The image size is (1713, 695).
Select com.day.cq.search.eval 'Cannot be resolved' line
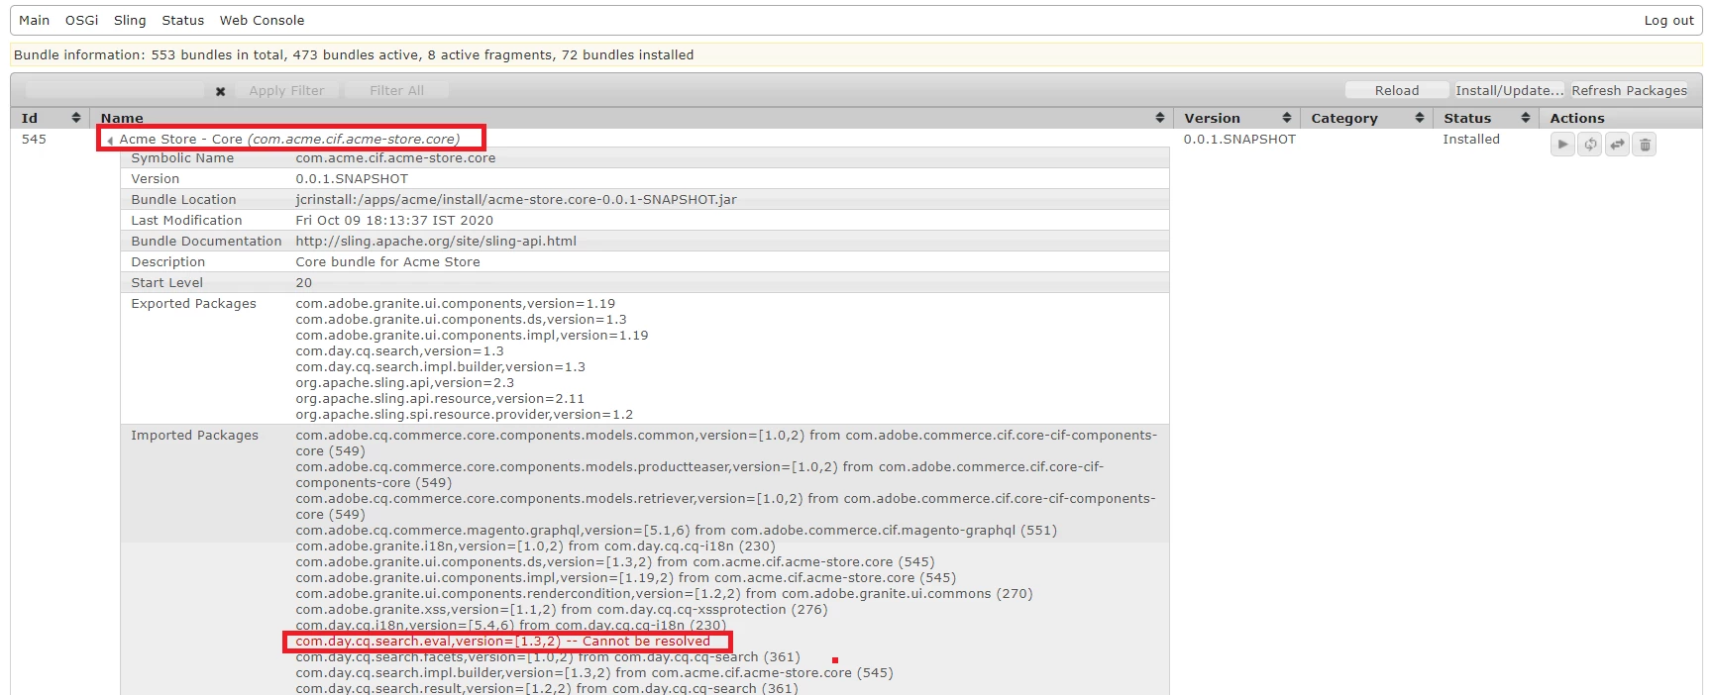(503, 642)
